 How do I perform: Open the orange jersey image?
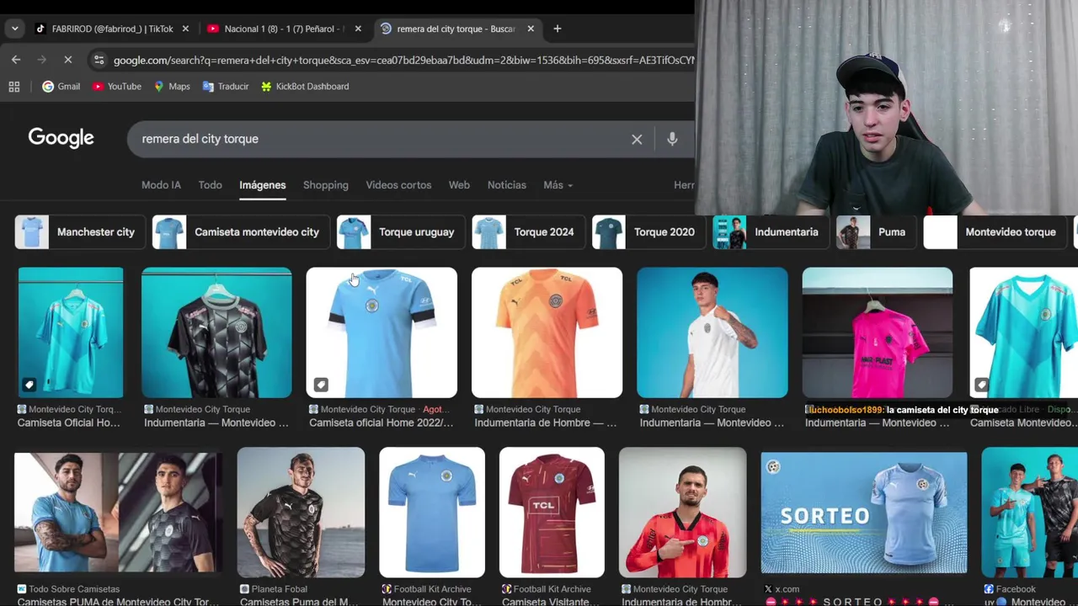(547, 332)
